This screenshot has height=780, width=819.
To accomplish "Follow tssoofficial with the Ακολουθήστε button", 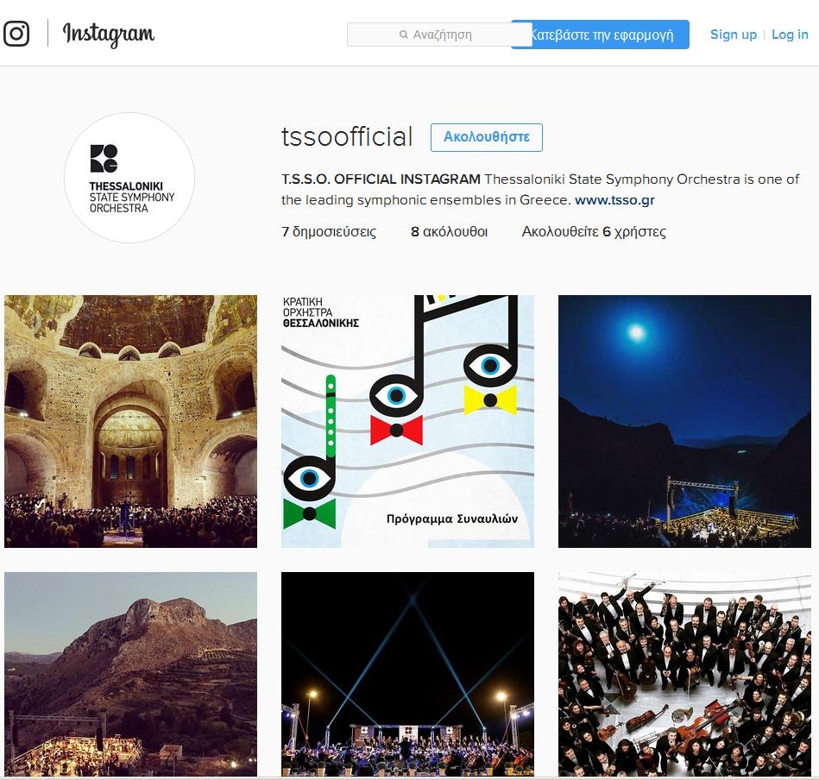I will [x=486, y=137].
